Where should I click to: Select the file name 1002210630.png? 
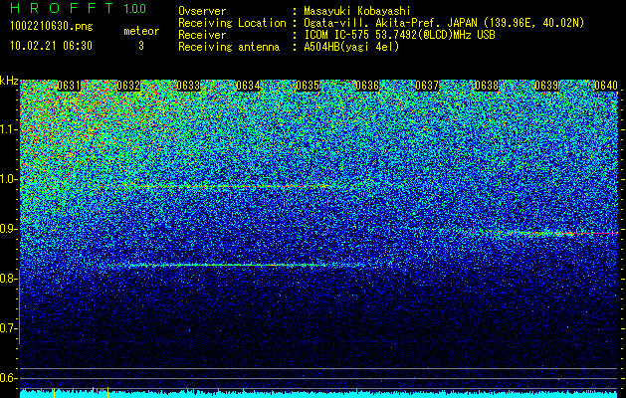52,27
